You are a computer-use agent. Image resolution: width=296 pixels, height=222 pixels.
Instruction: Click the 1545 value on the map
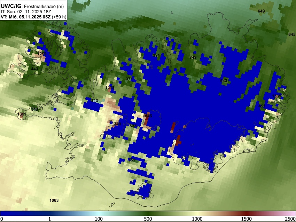pos(147,116)
